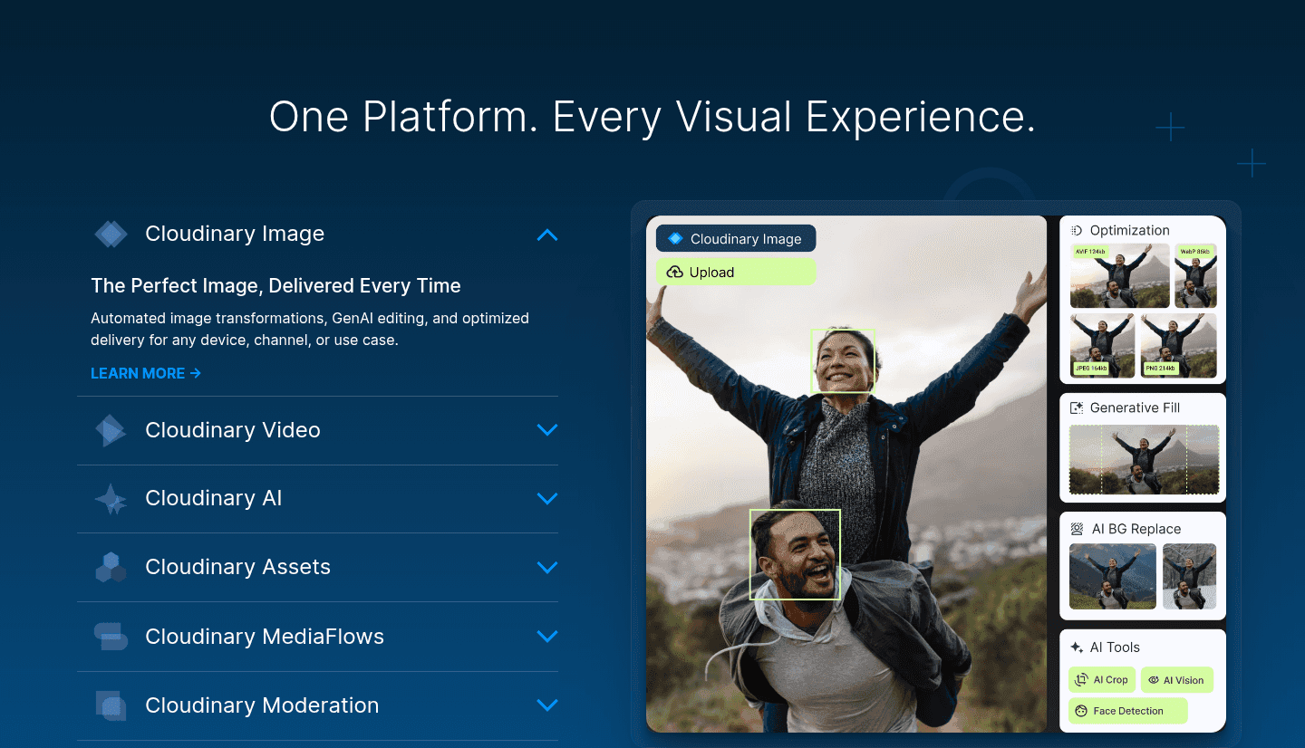Screen dimensions: 1305x748
Task: Click the Optimization panel icon
Action: (x=1078, y=230)
